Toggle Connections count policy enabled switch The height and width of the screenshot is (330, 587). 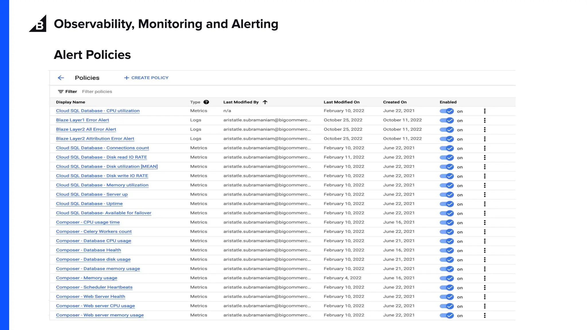[447, 148]
